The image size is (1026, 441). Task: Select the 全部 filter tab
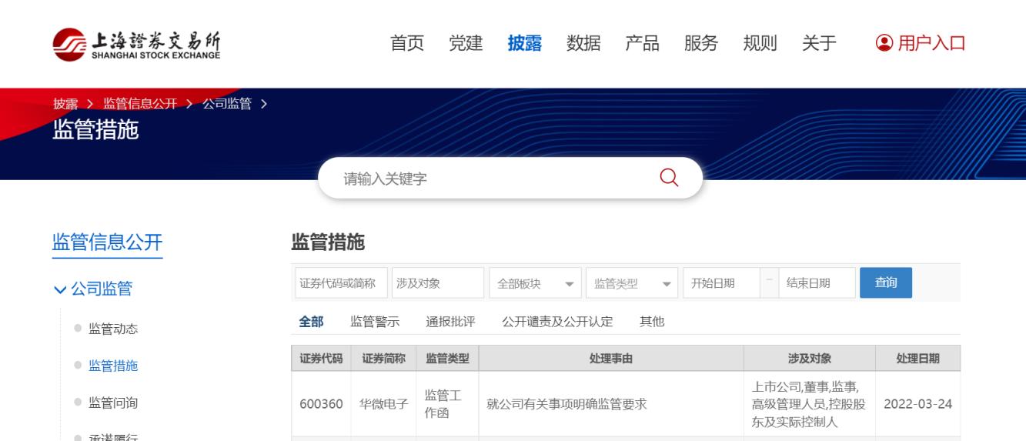point(311,322)
